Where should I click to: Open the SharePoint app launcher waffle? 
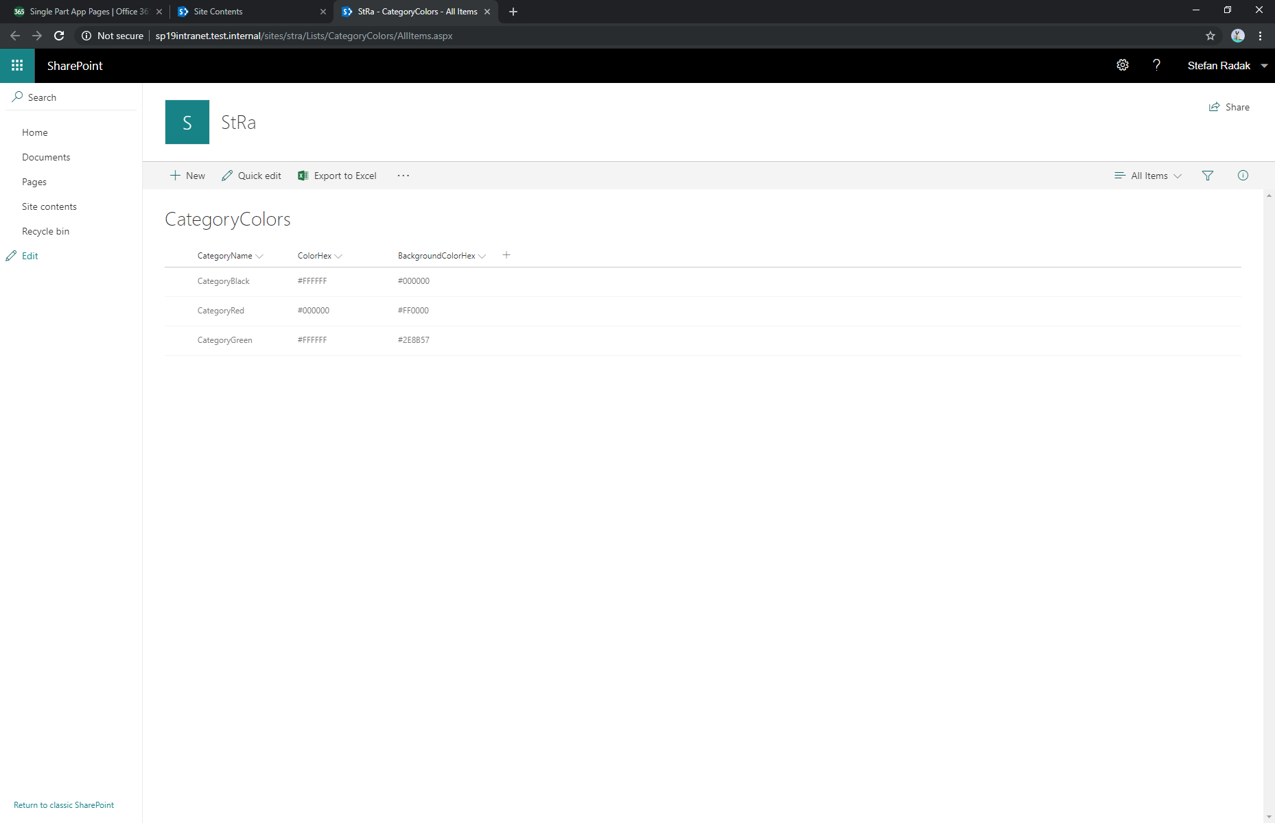(17, 66)
